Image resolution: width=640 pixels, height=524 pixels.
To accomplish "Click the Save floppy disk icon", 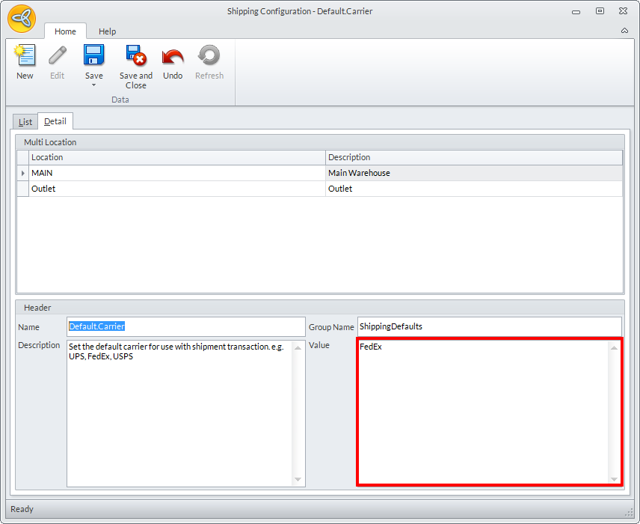I will click(94, 55).
